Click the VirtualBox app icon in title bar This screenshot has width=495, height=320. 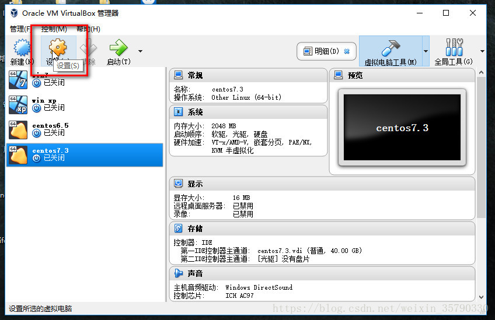tap(14, 13)
